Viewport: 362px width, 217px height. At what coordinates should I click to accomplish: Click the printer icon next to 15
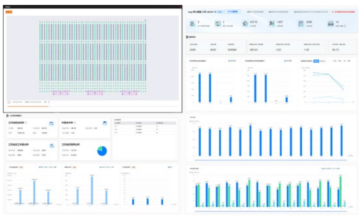(x=330, y=24)
